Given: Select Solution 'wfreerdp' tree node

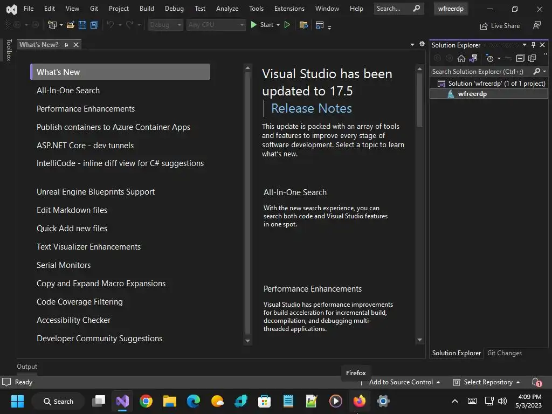Looking at the screenshot, I should 491,84.
